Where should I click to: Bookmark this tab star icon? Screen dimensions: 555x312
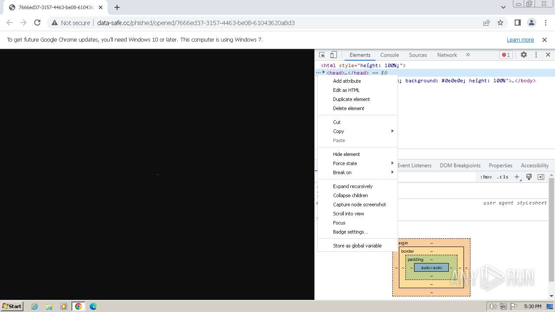point(500,23)
